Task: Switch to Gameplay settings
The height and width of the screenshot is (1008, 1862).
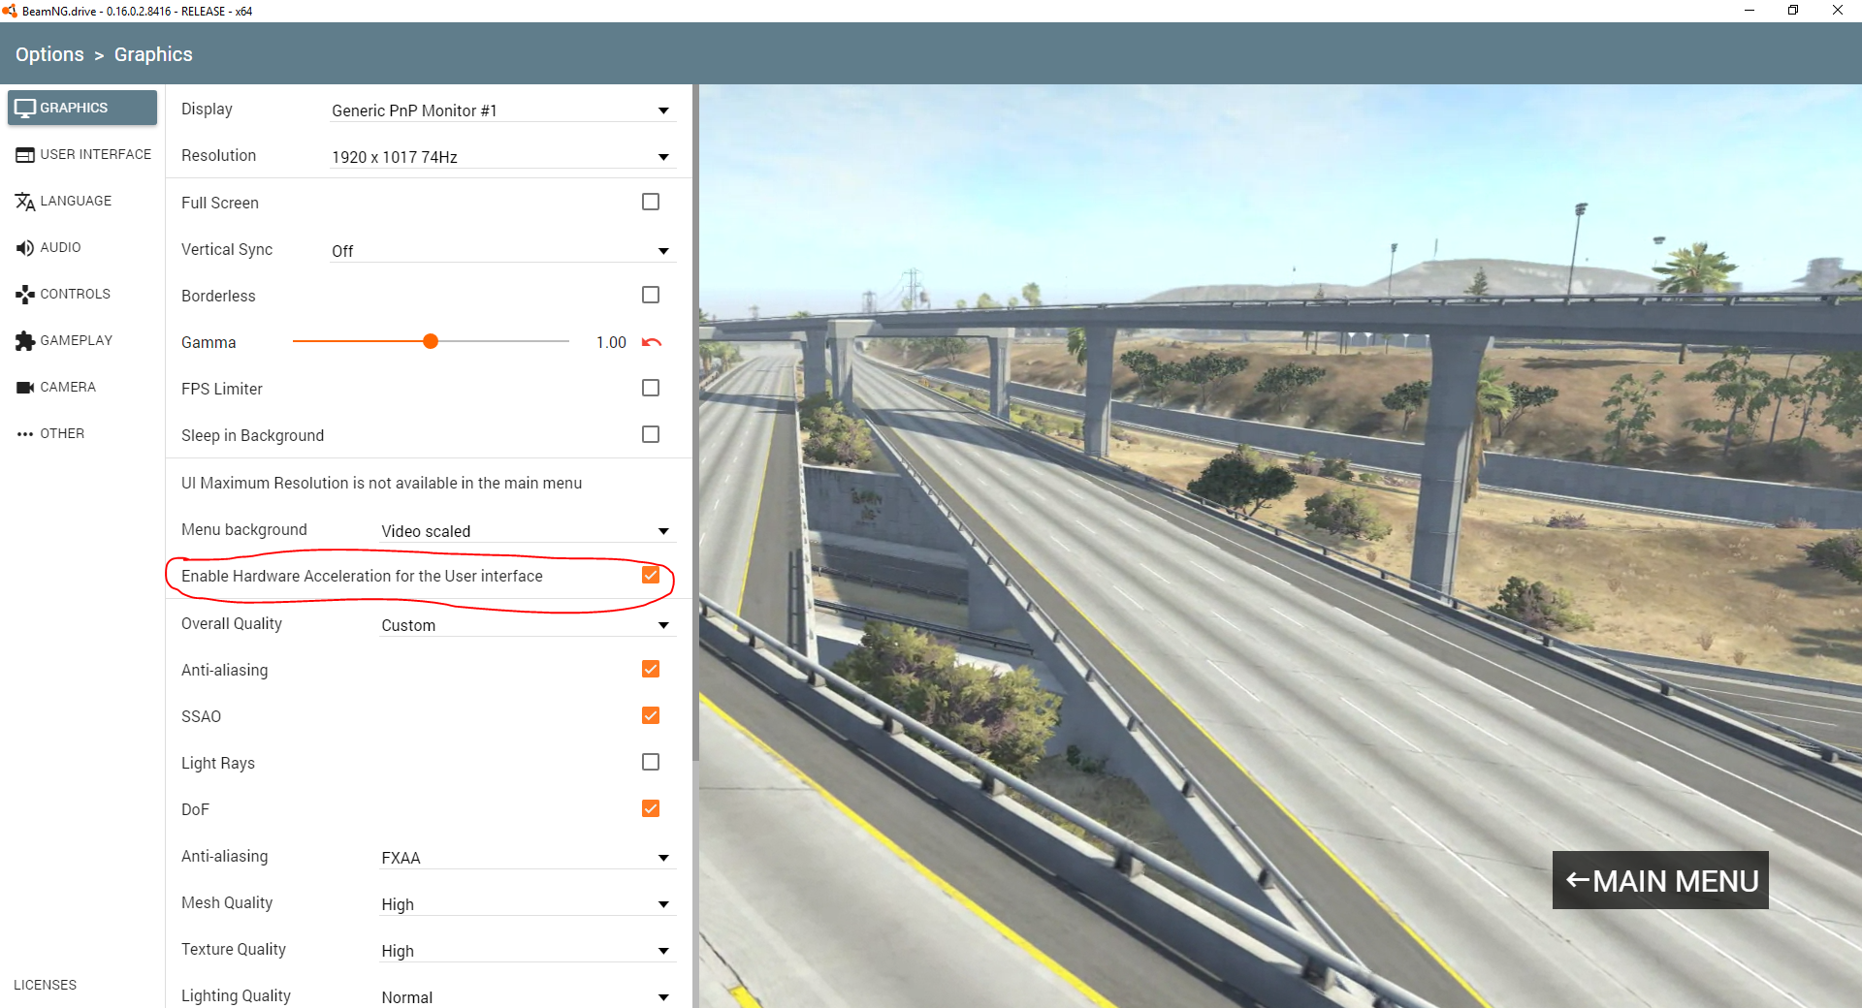Action: click(x=82, y=340)
